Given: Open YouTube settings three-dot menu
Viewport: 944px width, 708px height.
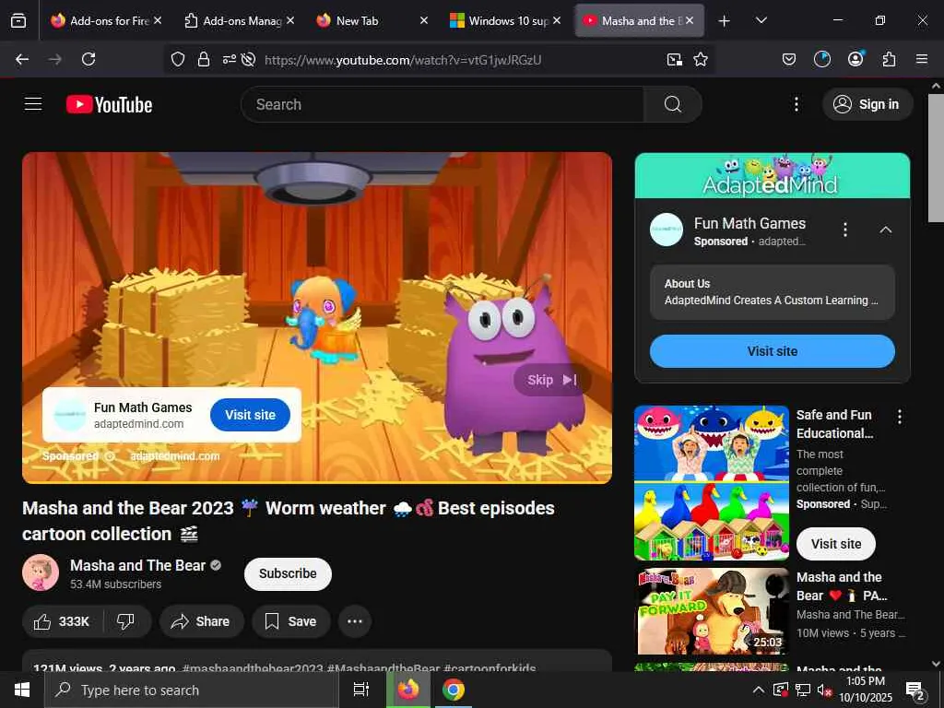Looking at the screenshot, I should pyautogui.click(x=796, y=104).
